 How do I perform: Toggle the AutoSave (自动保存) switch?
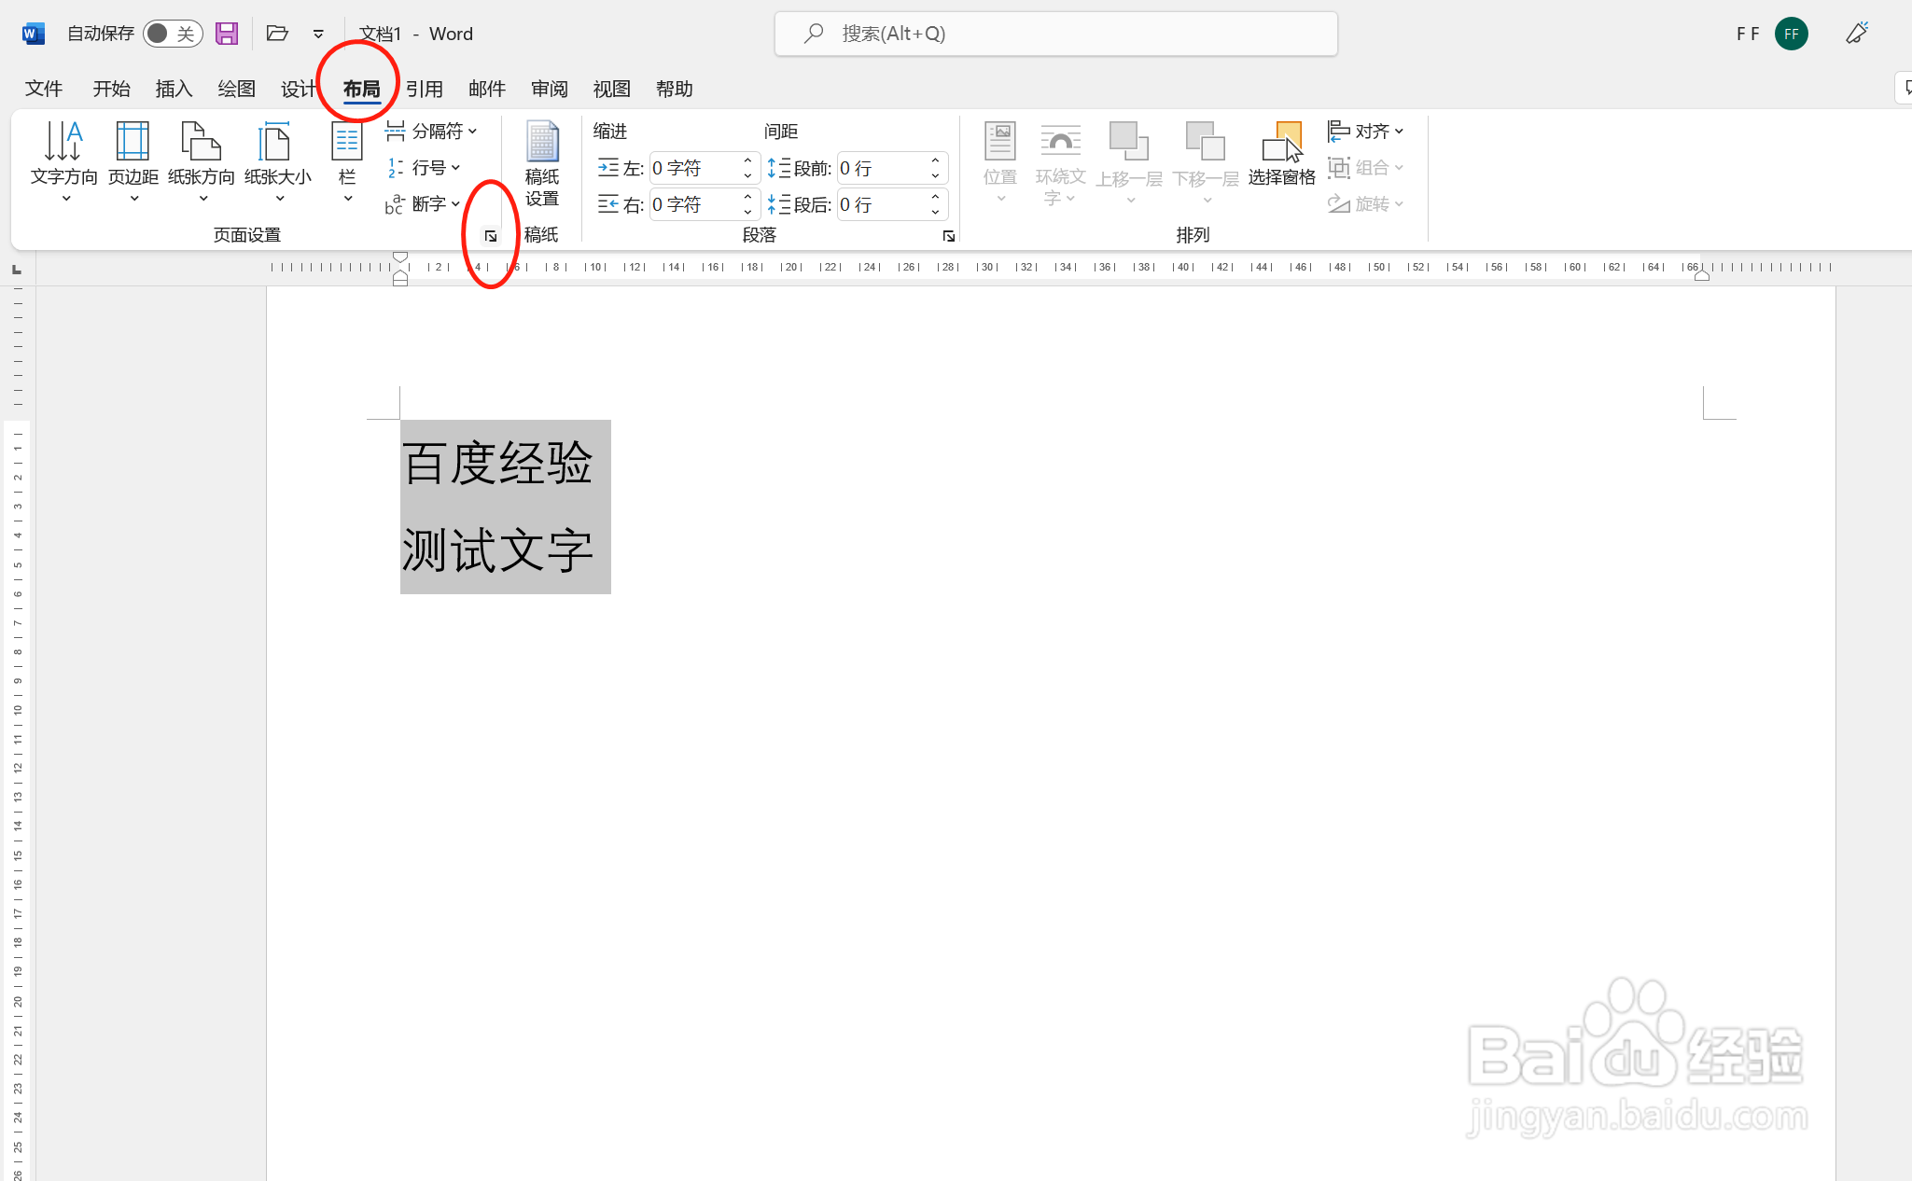point(173,34)
